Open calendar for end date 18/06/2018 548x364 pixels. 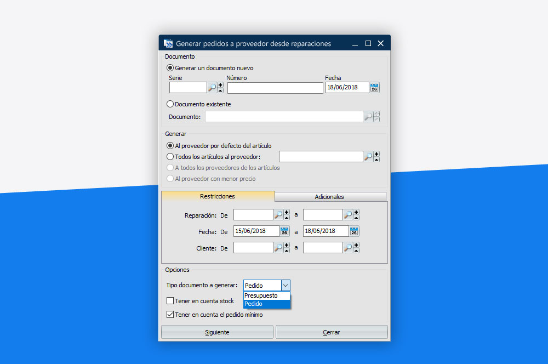[x=354, y=231]
